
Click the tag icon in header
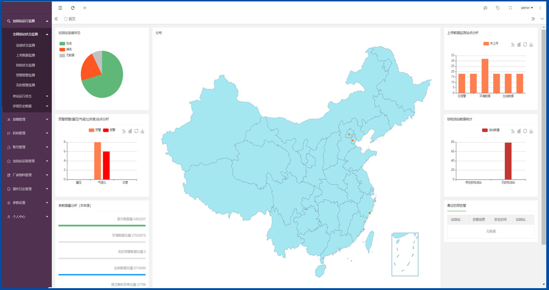[x=498, y=8]
